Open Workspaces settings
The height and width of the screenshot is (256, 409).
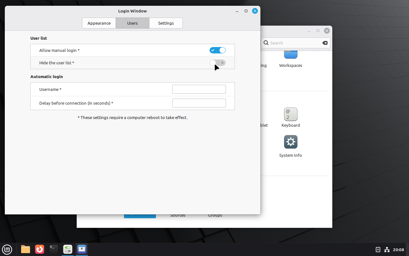(x=290, y=58)
